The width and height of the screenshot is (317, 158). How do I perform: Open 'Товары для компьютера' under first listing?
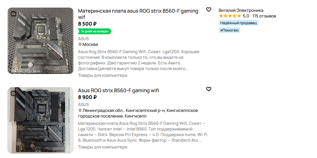pos(102,75)
